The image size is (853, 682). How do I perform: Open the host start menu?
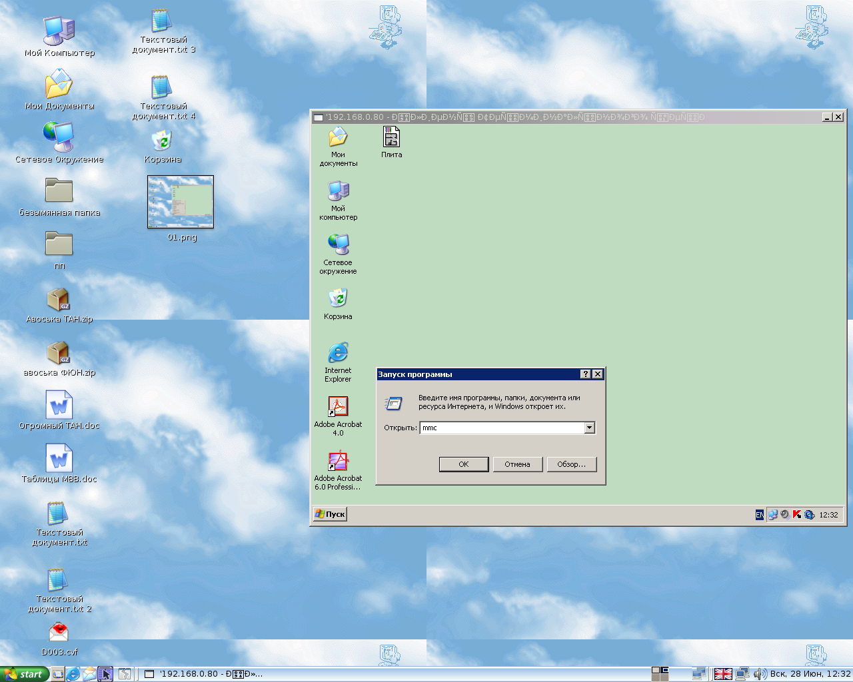click(24, 674)
